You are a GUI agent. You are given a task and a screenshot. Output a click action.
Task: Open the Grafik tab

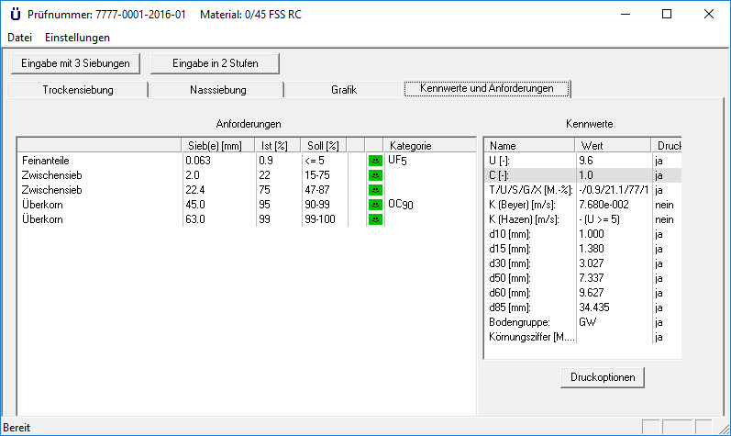click(344, 90)
